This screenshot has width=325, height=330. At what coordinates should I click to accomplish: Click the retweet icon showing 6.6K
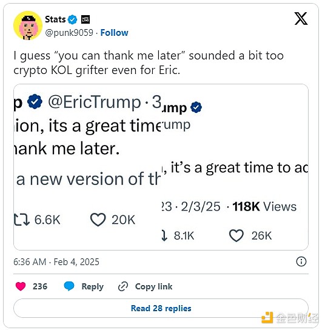[x=21, y=220]
